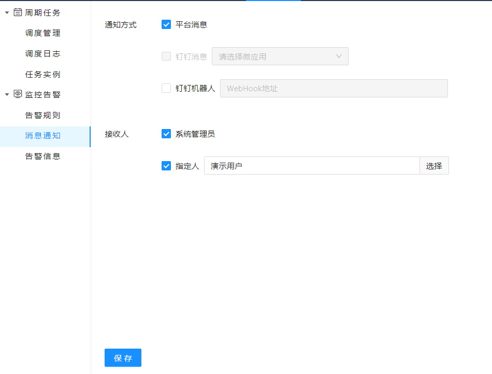Click the WebHook地址 input field
Viewport: 492px width, 374px height.
334,89
